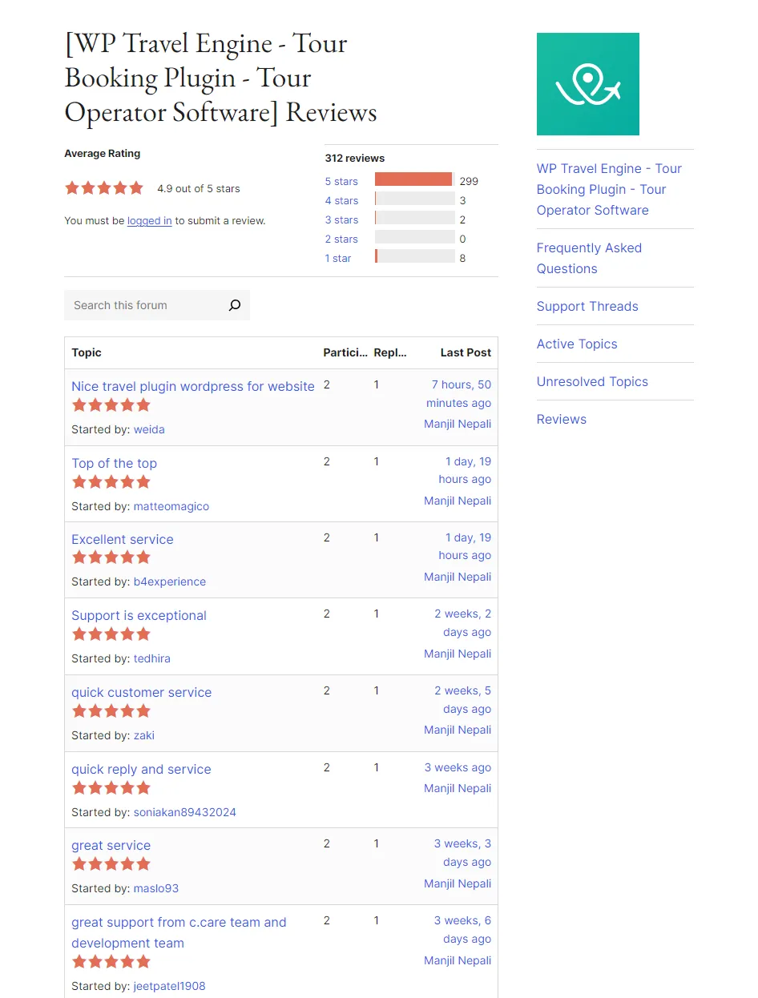The image size is (758, 998).
Task: Open the Excellent service review
Action: [x=122, y=539]
